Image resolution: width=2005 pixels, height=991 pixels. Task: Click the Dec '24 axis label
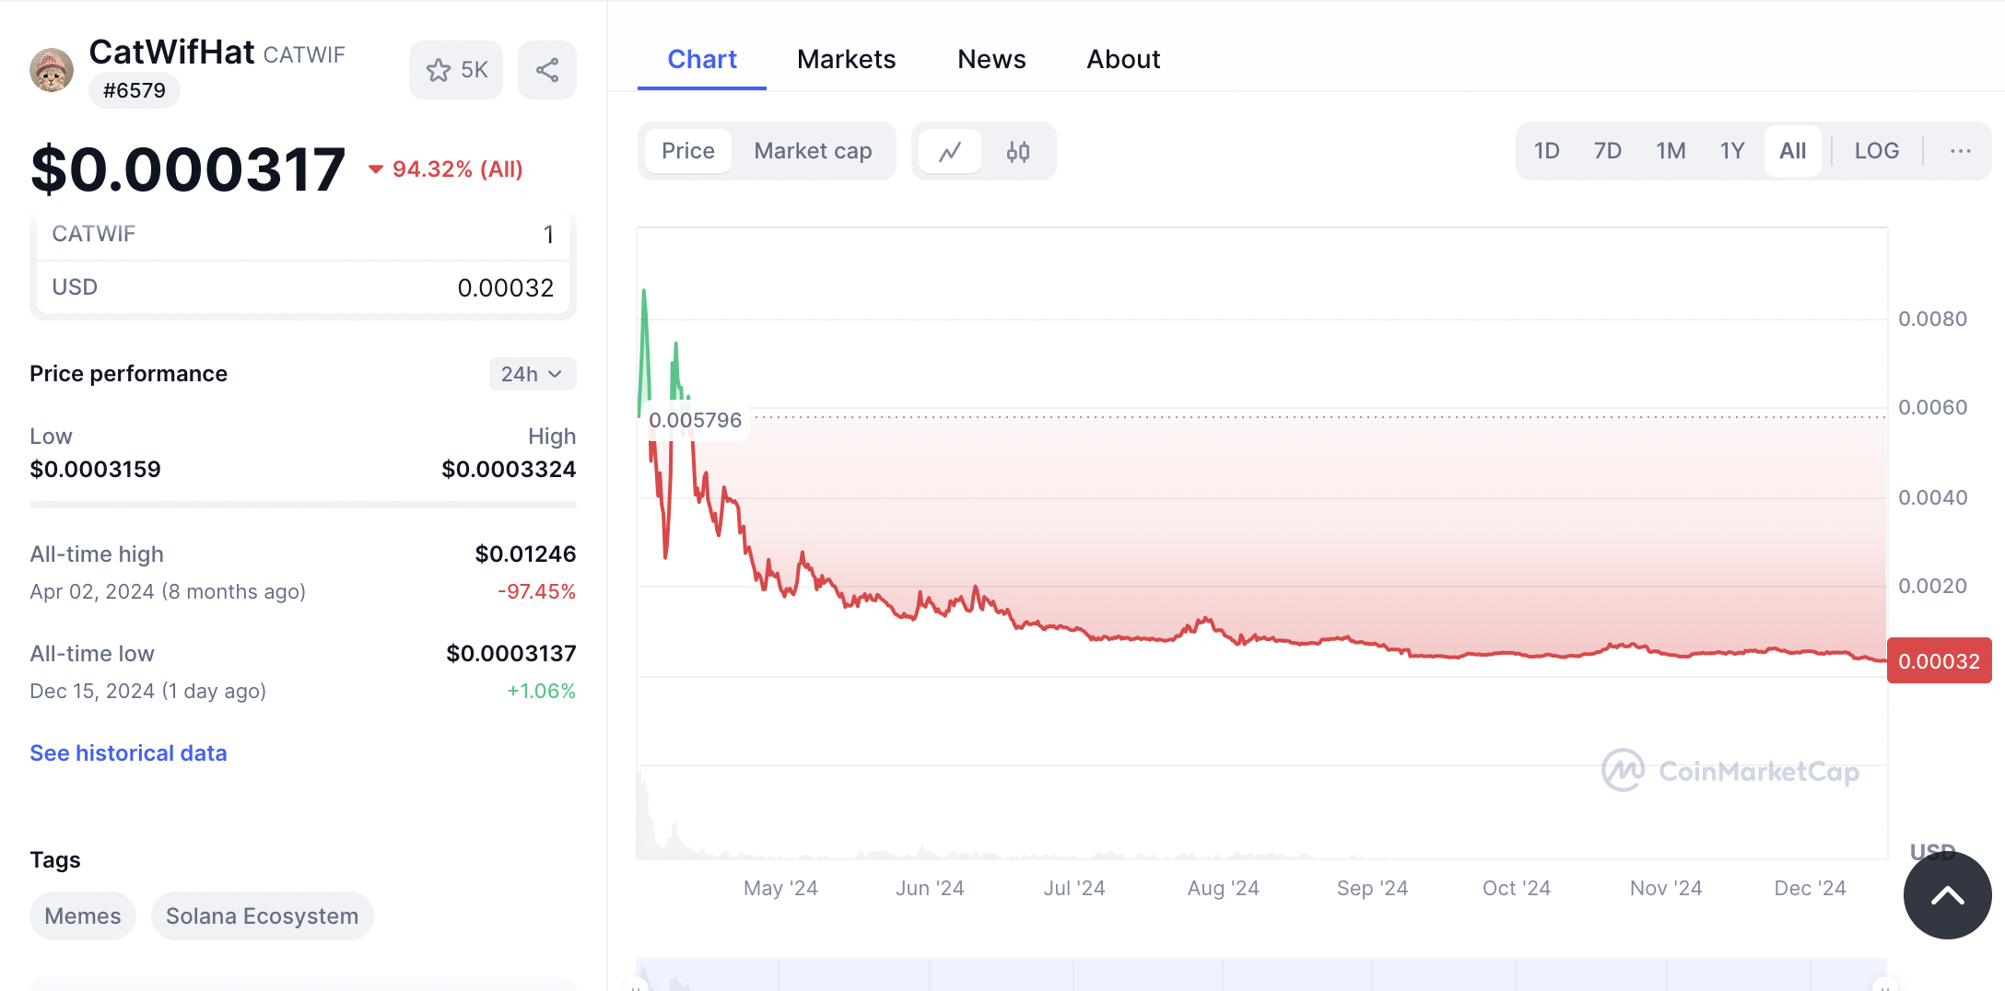[x=1811, y=889]
